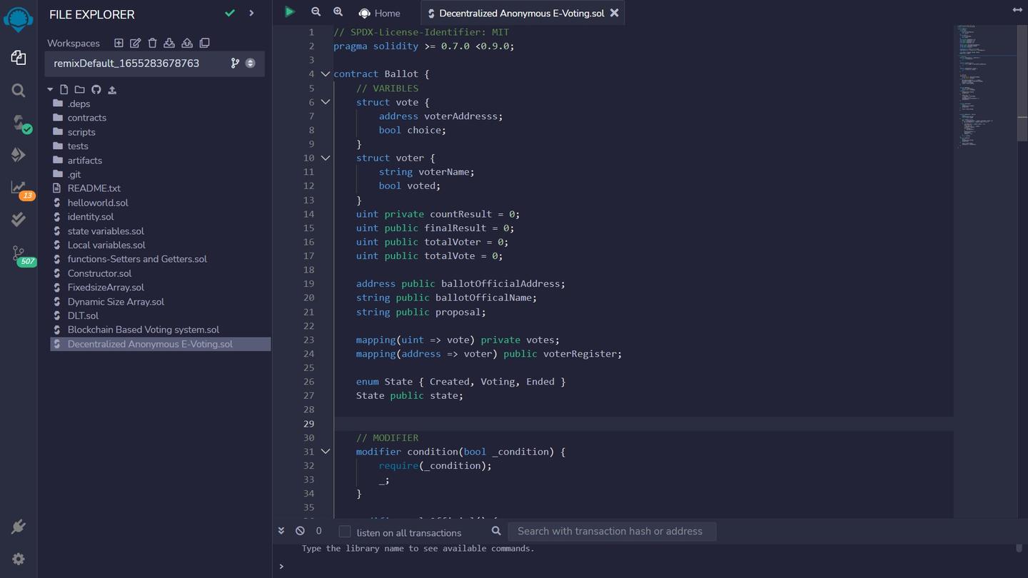Collapse File Explorer panel with chevron

(251, 13)
